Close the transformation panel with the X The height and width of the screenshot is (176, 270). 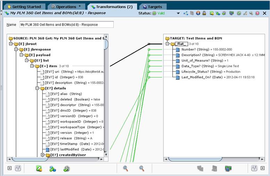click(265, 13)
